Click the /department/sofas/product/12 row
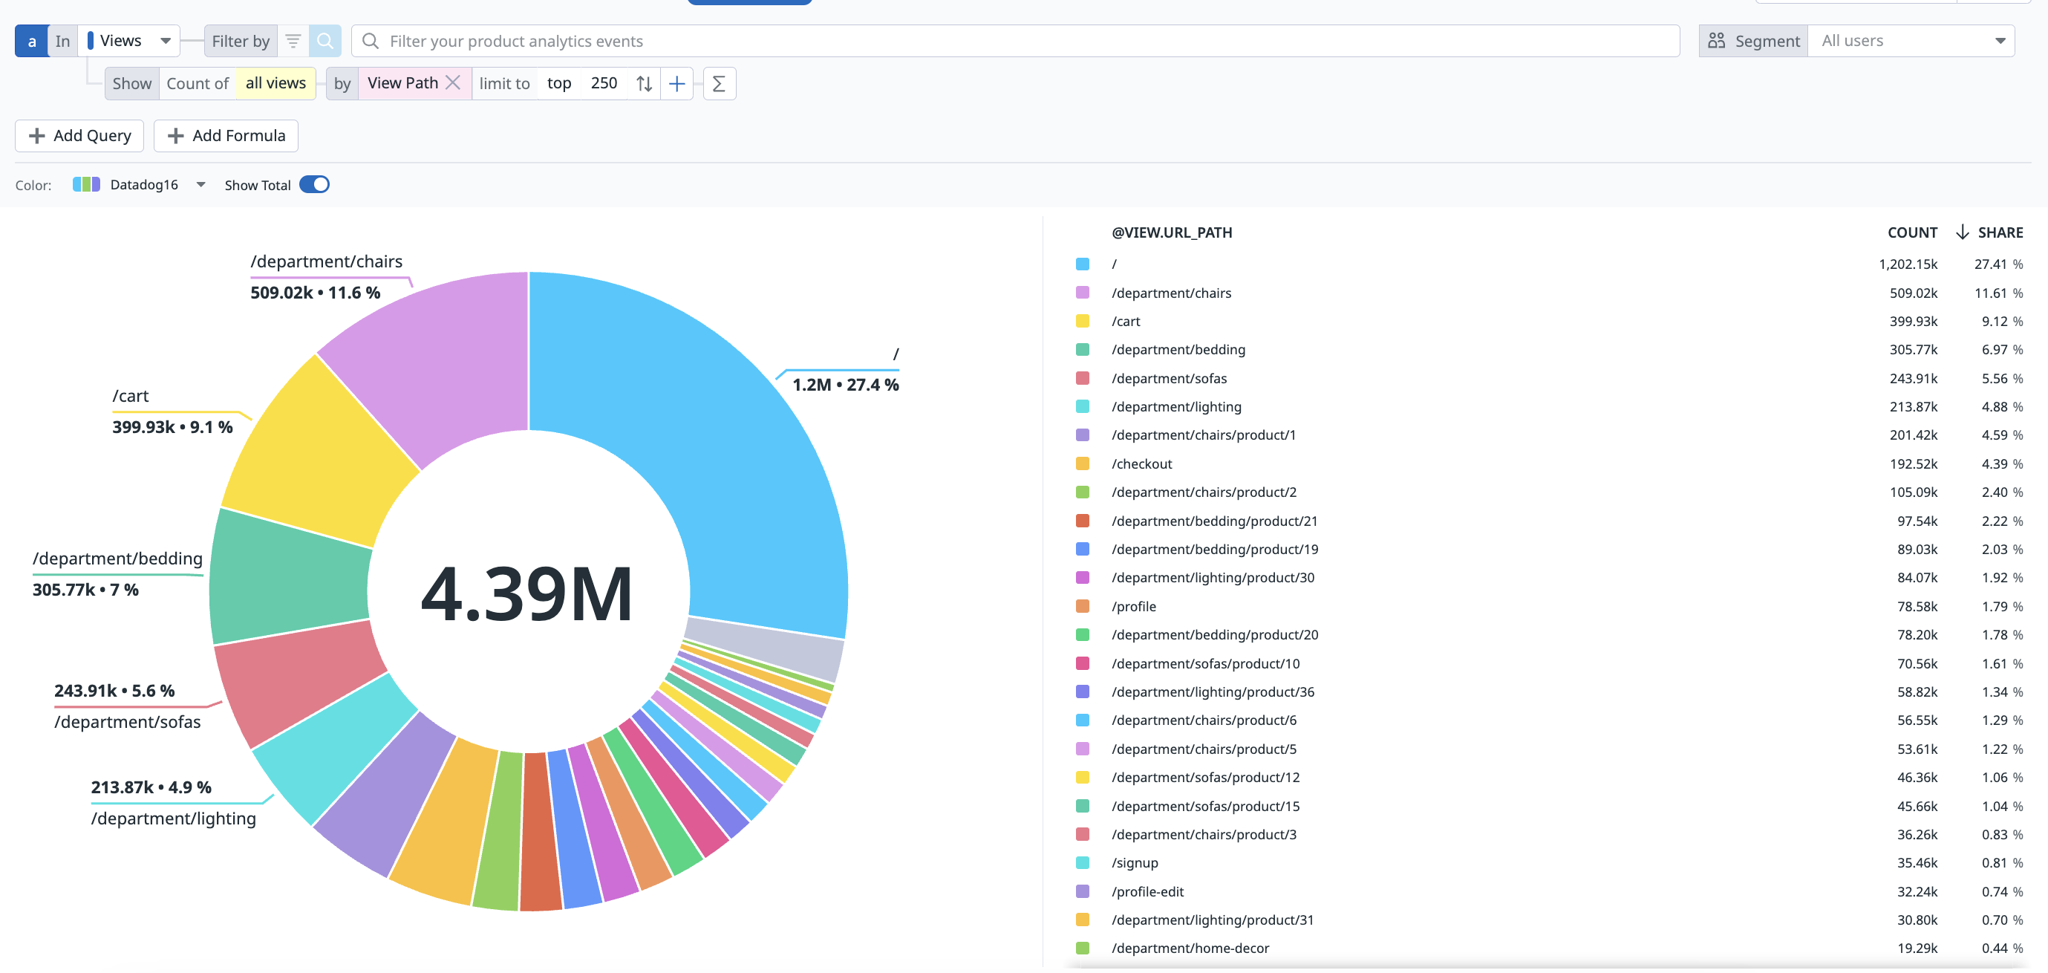Viewport: 2048px width, 973px height. point(1548,778)
